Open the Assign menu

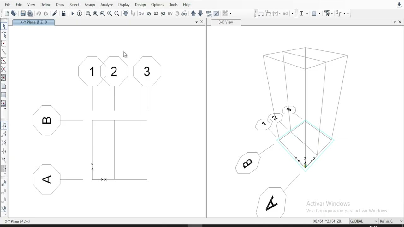(x=90, y=5)
